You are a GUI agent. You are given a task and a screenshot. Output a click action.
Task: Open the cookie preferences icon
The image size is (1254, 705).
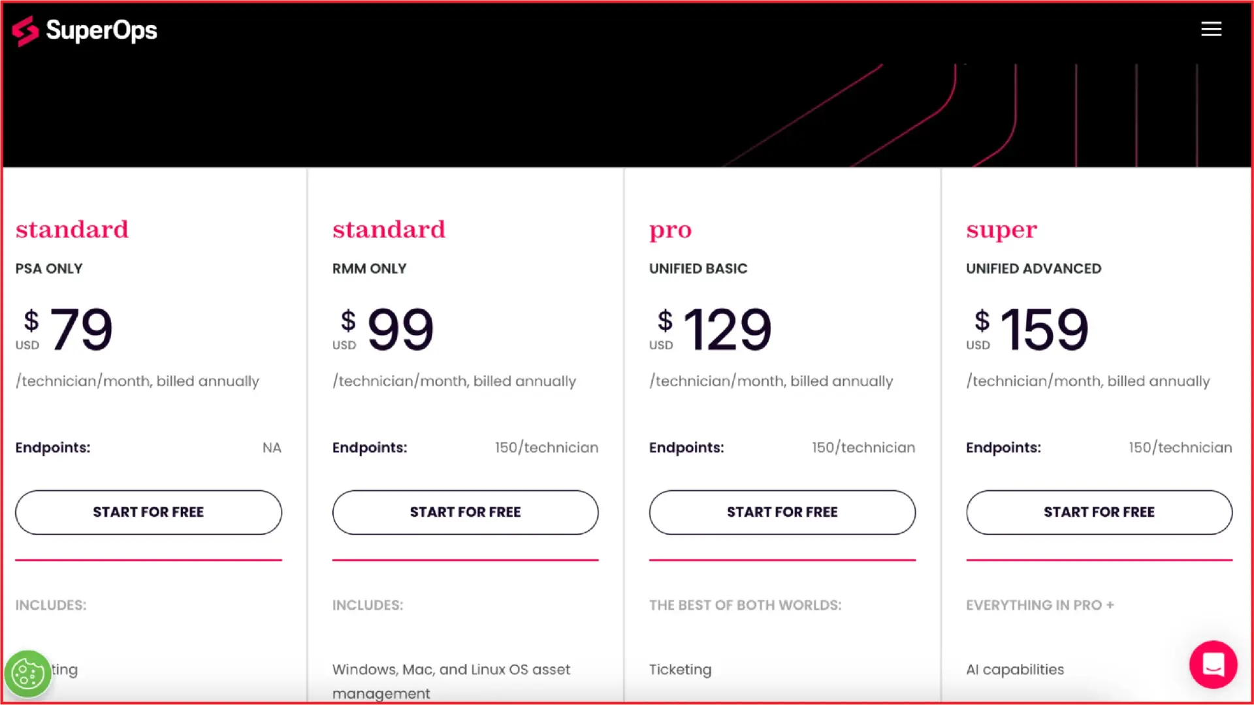pyautogui.click(x=27, y=674)
